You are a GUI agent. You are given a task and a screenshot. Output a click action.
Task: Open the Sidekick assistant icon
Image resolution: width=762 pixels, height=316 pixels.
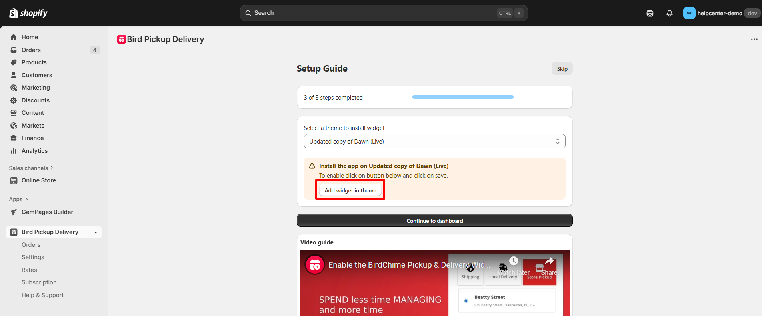[650, 13]
